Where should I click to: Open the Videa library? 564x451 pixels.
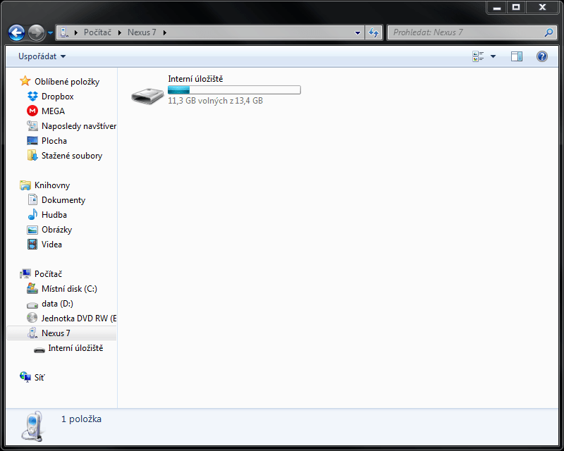pyautogui.click(x=51, y=245)
